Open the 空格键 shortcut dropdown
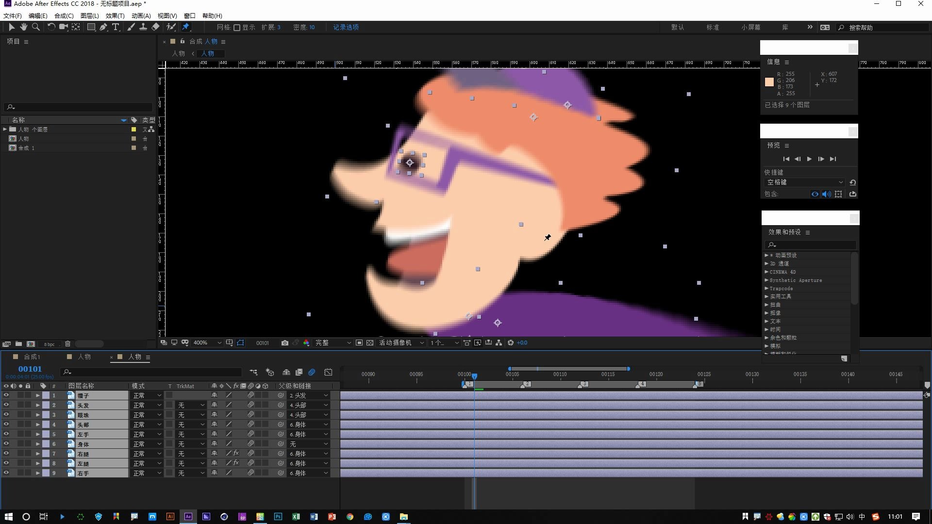This screenshot has width=932, height=524. (x=804, y=182)
